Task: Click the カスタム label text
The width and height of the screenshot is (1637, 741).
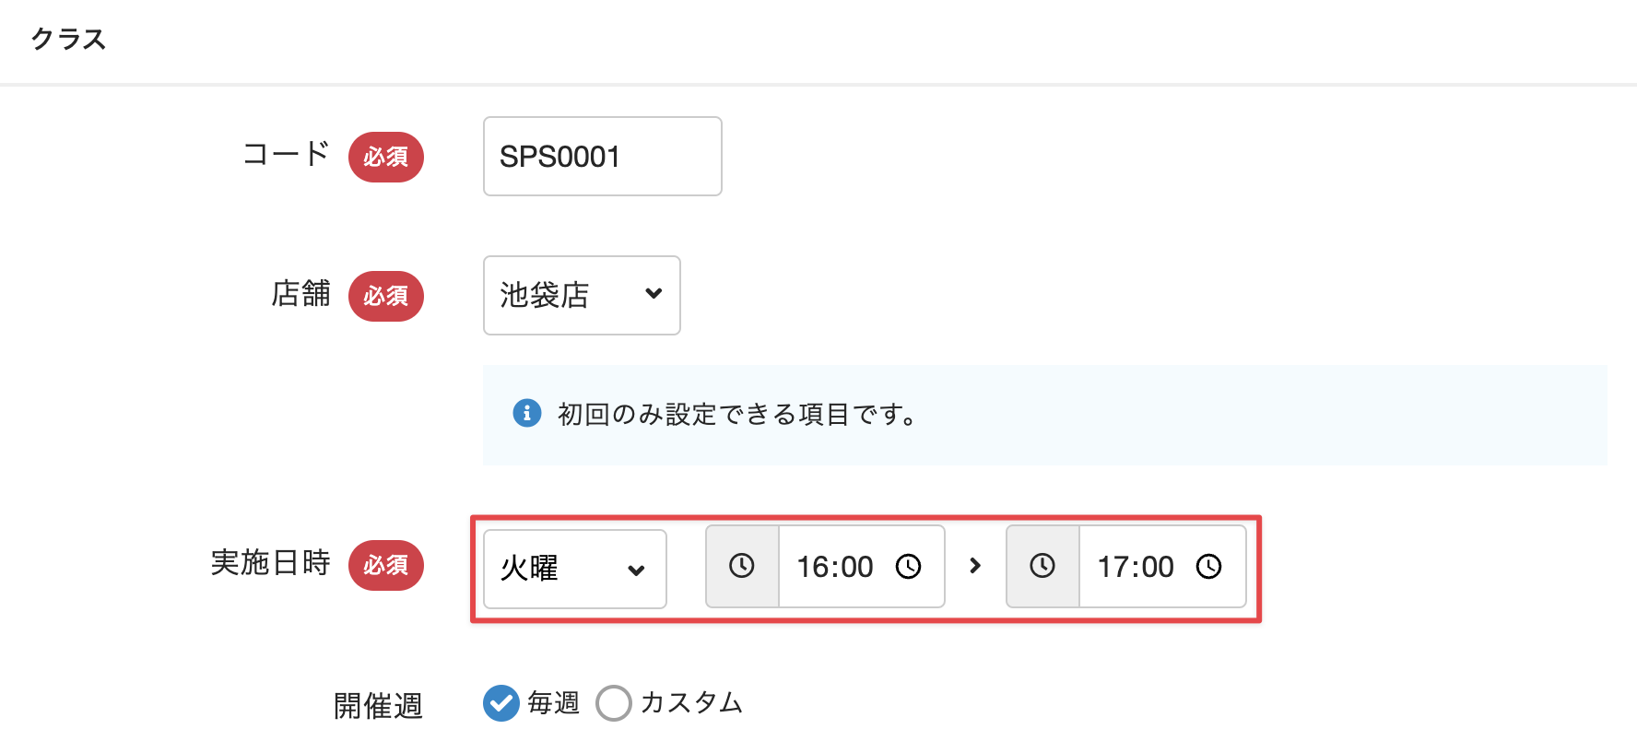Action: [x=692, y=703]
